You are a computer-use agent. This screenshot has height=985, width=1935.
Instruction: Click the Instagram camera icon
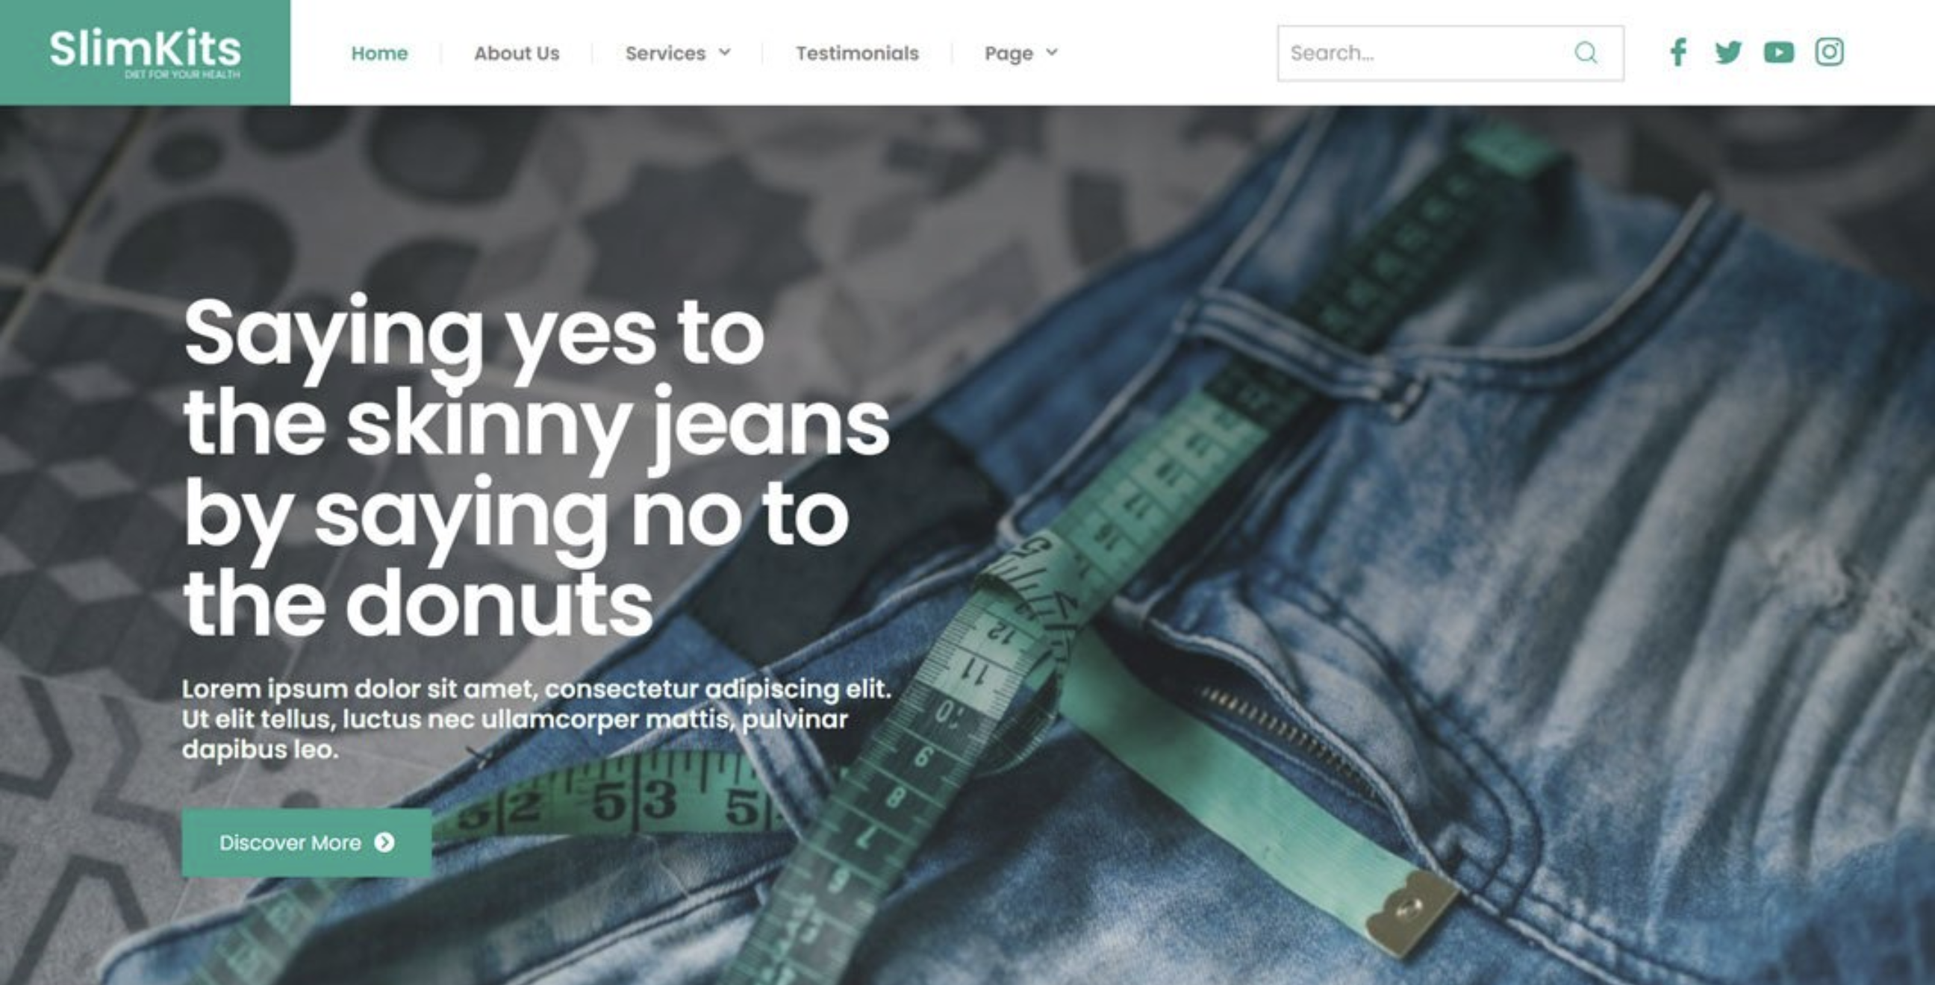pos(1829,51)
